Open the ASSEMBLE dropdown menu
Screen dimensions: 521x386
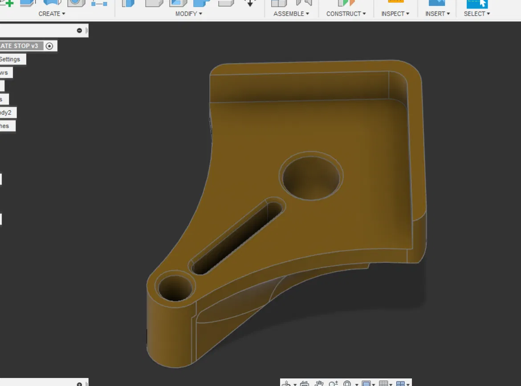pos(291,14)
